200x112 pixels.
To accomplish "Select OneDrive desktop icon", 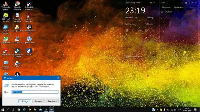I will pos(17,64).
